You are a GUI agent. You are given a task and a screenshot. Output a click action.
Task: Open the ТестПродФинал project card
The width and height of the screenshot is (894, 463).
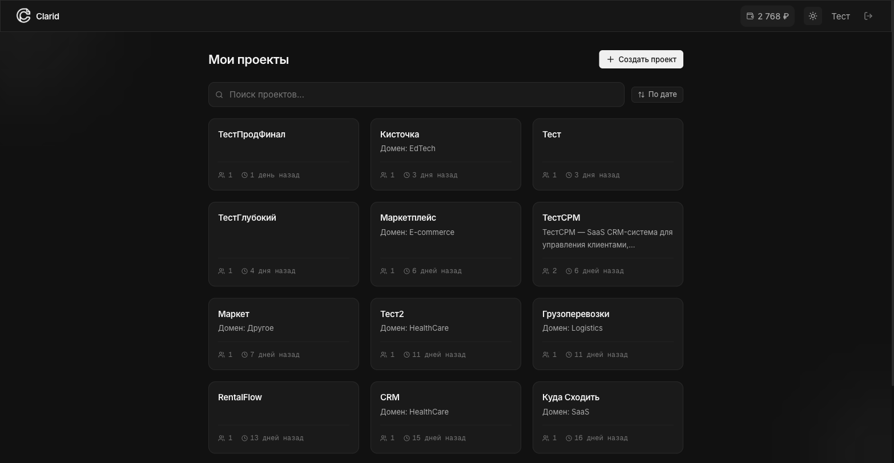[x=283, y=154]
